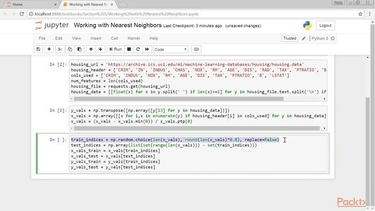Image resolution: width=375 pixels, height=211 pixels.
Task: Bookmark this page with star icon
Action: click(x=360, y=14)
